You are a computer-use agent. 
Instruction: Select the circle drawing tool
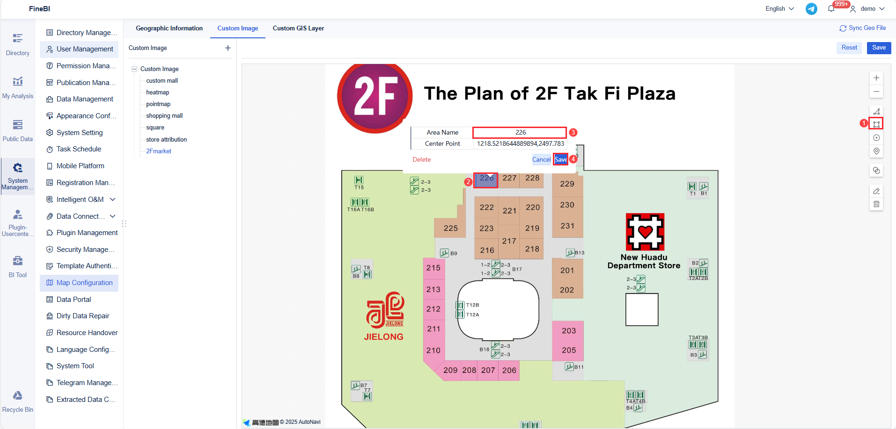coord(876,138)
